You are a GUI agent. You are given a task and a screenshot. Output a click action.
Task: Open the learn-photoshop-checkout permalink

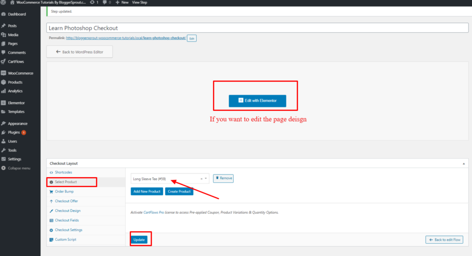pyautogui.click(x=126, y=38)
